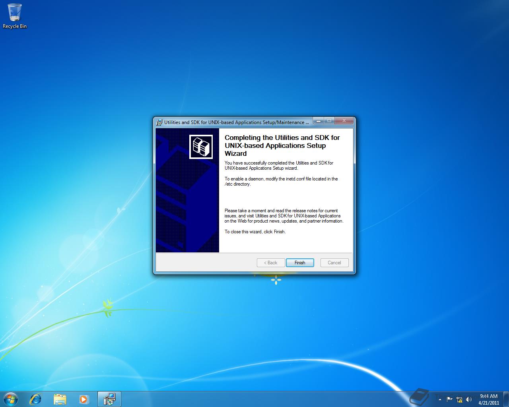Click the greyed-out Back button
This screenshot has width=509, height=407.
(270, 263)
